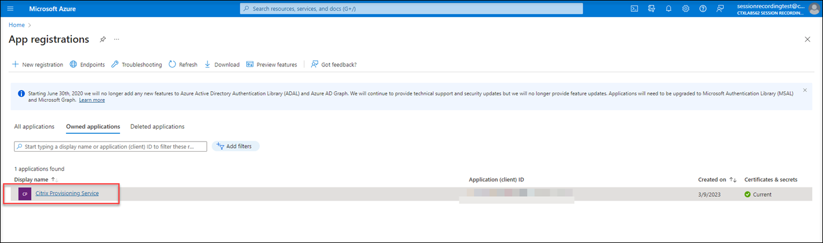Click the account name sessionrecordingtest

[769, 5]
